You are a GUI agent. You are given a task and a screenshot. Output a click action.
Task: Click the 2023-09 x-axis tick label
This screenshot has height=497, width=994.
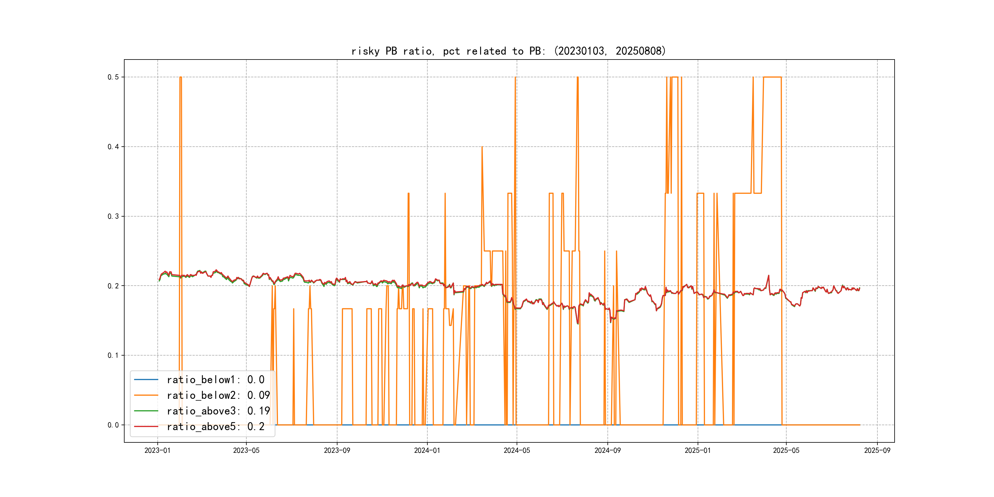pos(337,450)
